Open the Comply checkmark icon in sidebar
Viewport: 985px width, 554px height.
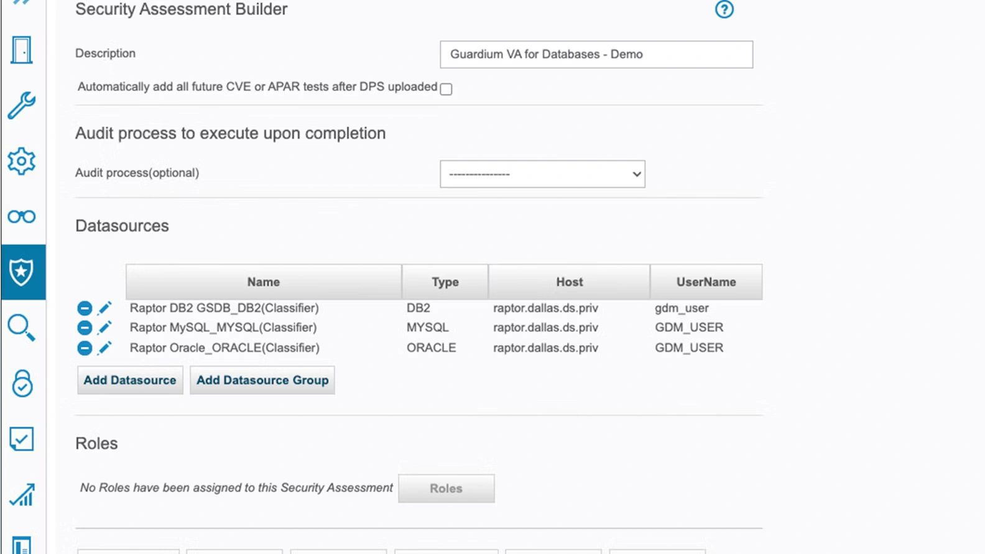[x=22, y=439]
